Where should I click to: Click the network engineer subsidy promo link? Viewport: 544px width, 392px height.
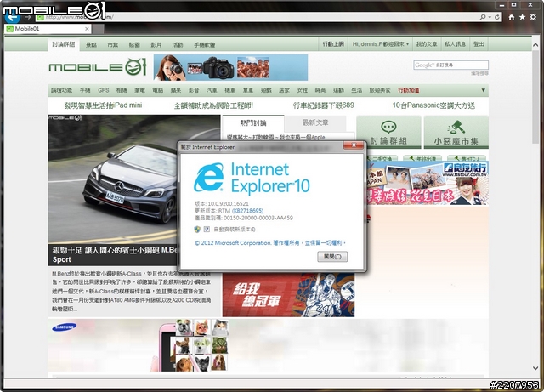click(x=213, y=105)
